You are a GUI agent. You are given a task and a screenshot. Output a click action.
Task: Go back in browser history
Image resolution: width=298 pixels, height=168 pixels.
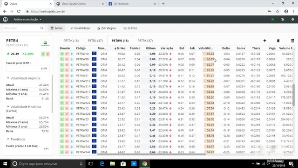pyautogui.click(x=5, y=11)
